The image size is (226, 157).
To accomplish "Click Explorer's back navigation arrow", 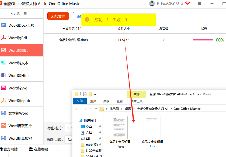I will pos(77,109).
